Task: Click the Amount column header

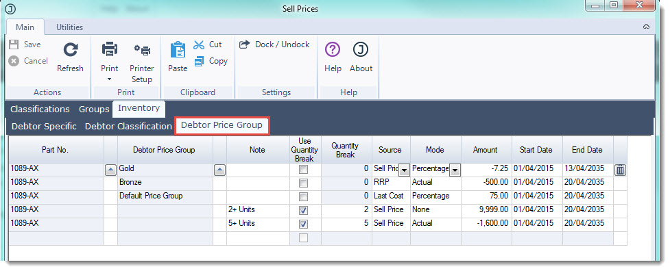Action: 486,150
